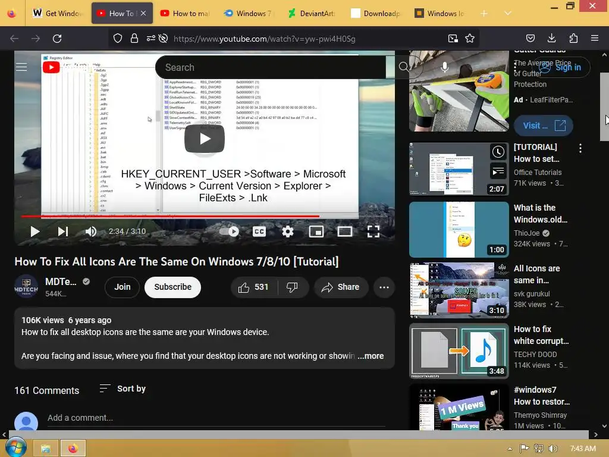The height and width of the screenshot is (457, 609).
Task: Save page to Pocket
Action: (530, 39)
